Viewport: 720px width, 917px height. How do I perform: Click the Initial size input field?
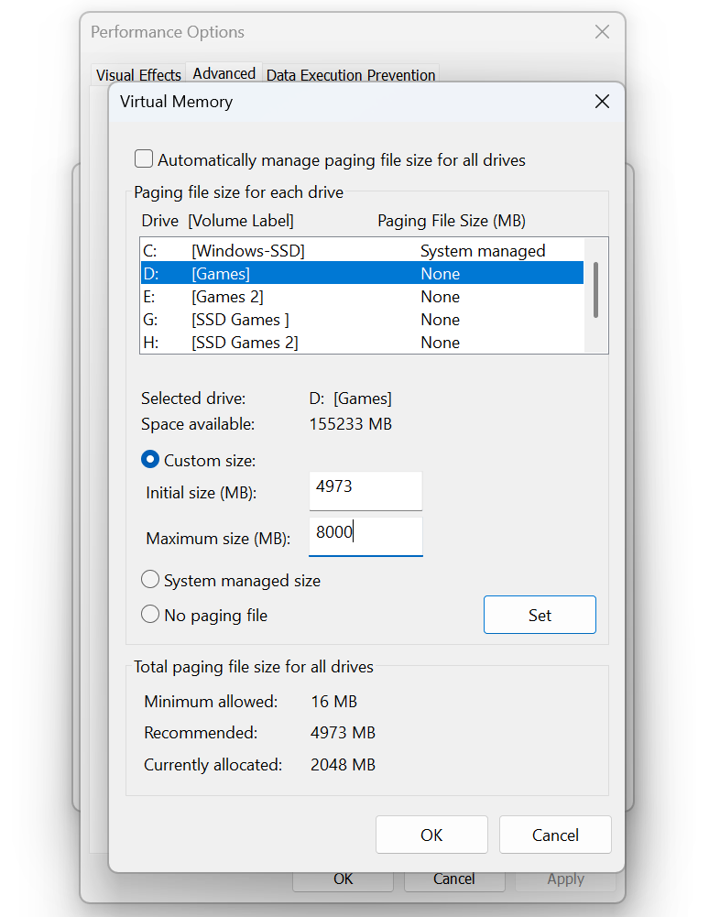[x=365, y=490]
